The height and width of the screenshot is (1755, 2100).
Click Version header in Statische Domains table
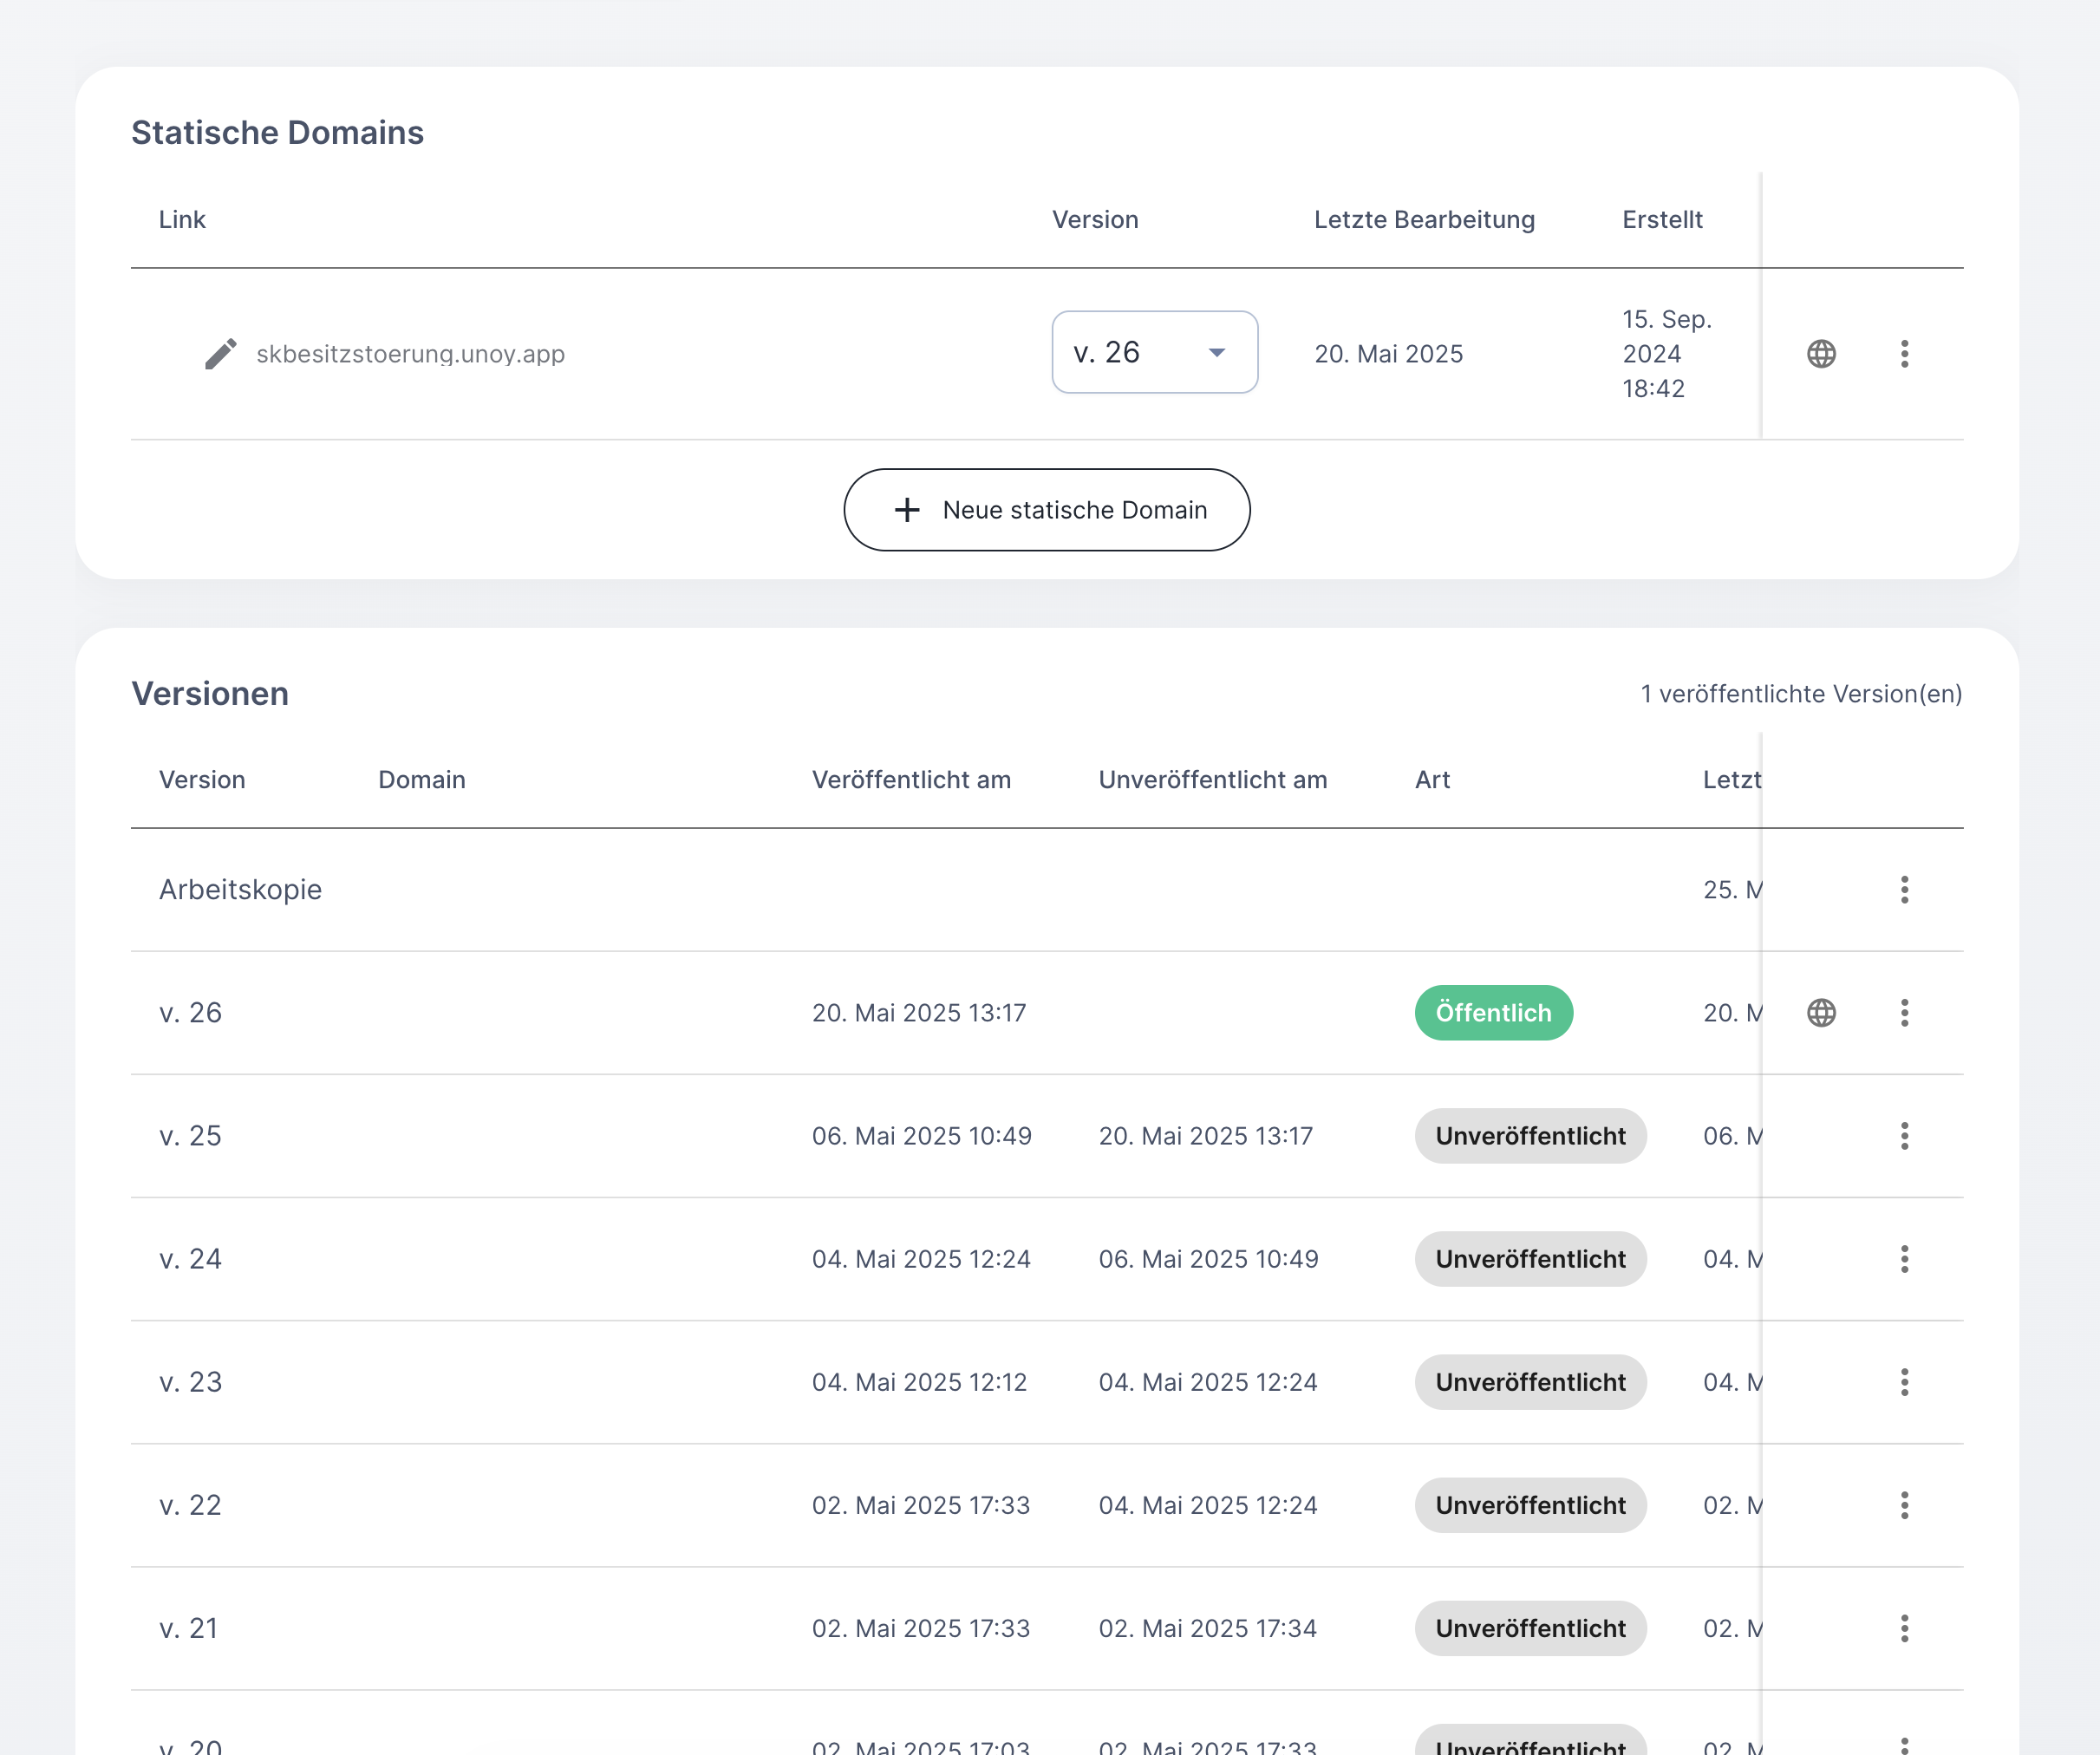tap(1095, 220)
